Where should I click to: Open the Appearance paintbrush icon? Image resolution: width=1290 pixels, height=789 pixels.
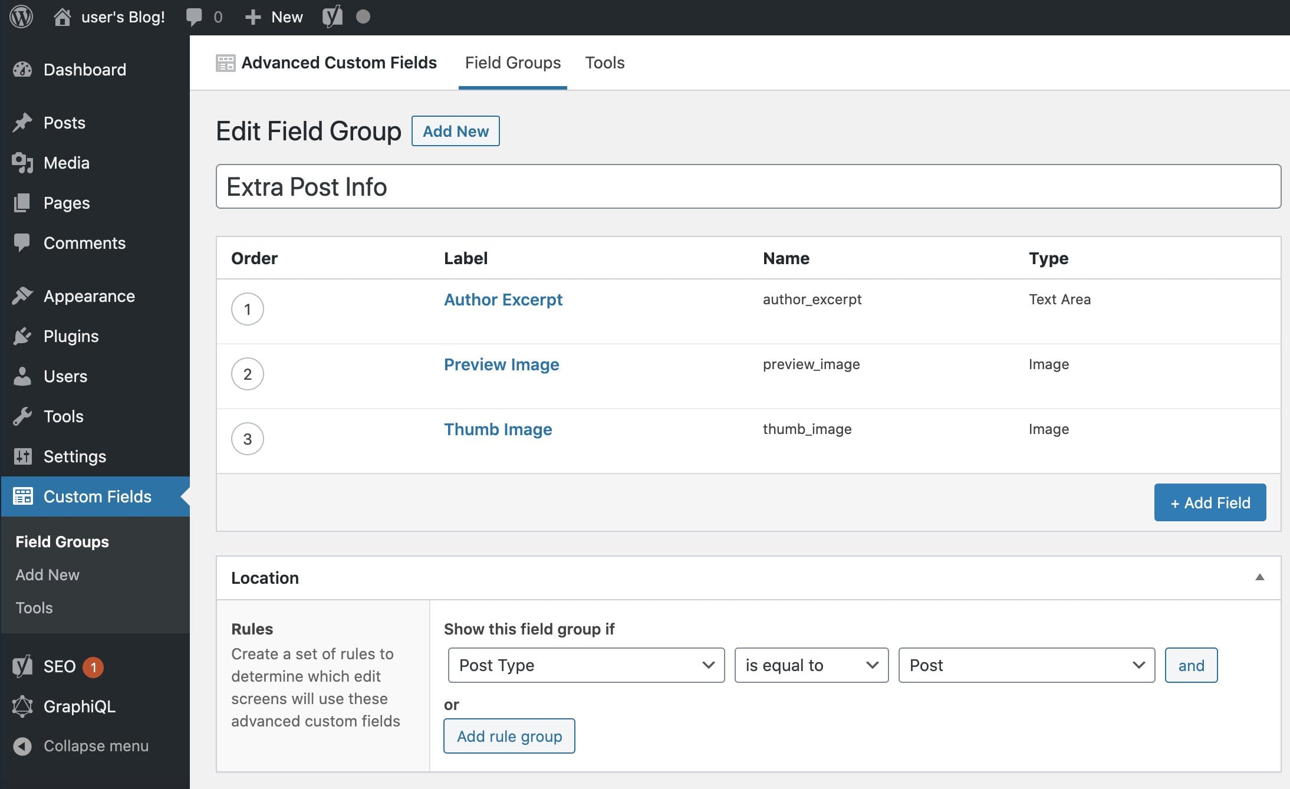pyautogui.click(x=23, y=295)
